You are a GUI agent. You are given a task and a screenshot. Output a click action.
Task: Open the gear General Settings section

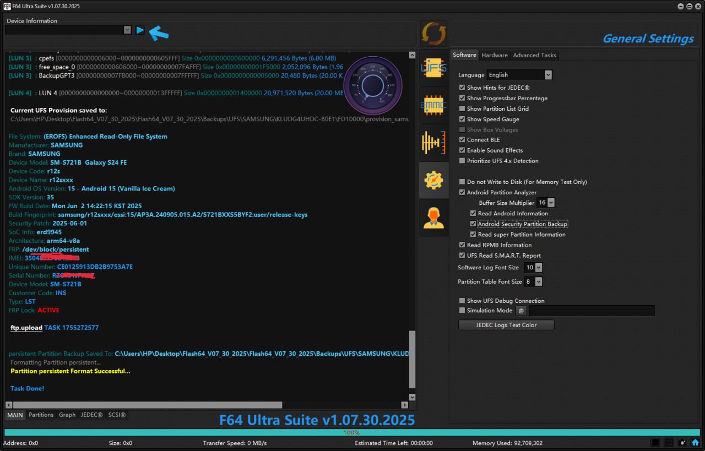point(433,180)
